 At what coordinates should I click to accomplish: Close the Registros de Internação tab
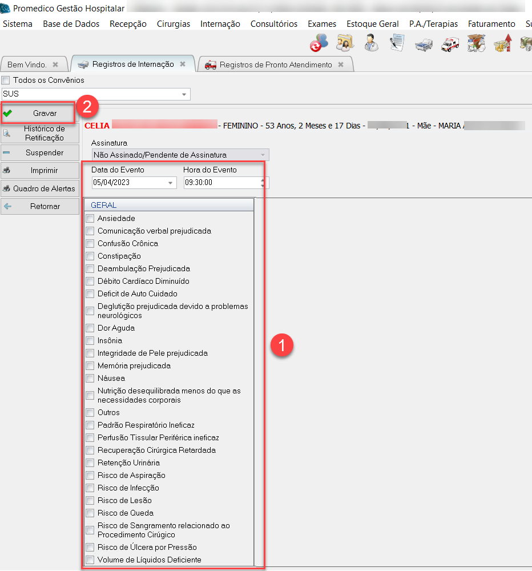coord(183,65)
